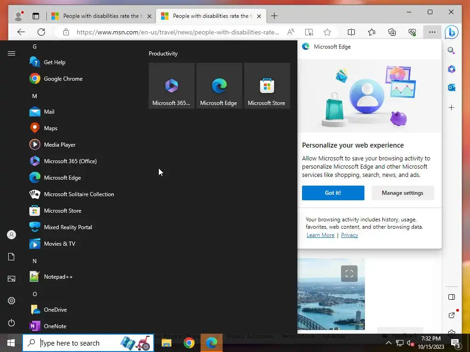
Task: Open notification center in taskbar
Action: 455,343
